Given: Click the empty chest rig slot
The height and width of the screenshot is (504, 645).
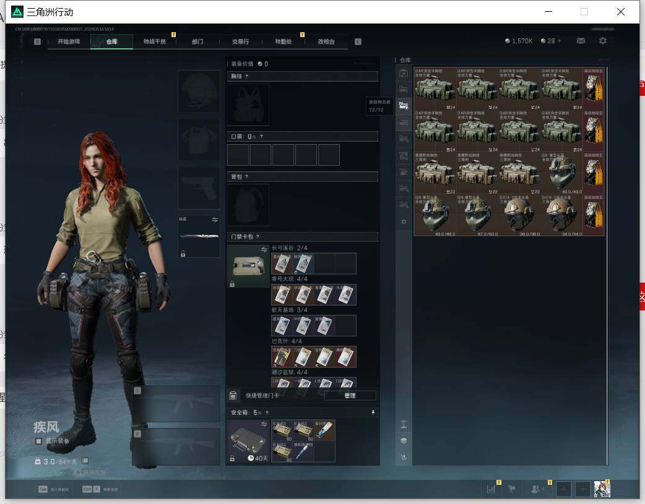Looking at the screenshot, I should [x=248, y=105].
